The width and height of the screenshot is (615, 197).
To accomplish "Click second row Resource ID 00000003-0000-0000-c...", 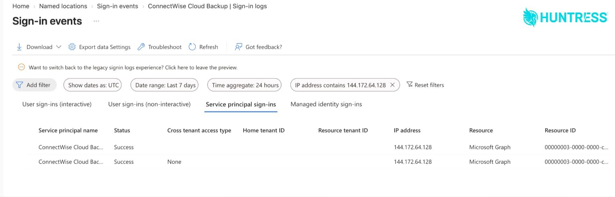I will point(576,162).
